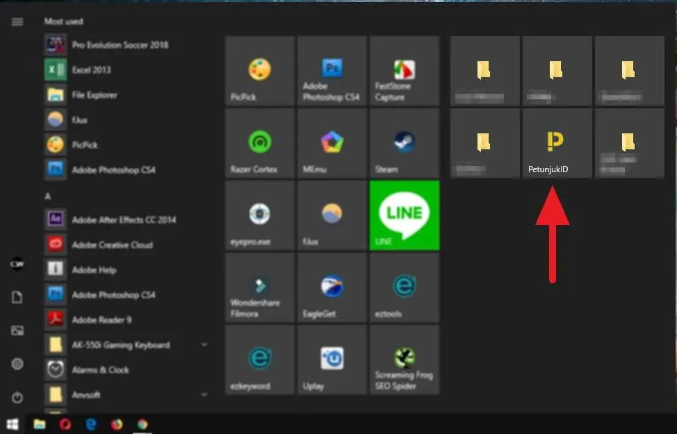Launch Adobe Creative Cloud app
Viewport: 677px width, 434px height.
(125, 245)
